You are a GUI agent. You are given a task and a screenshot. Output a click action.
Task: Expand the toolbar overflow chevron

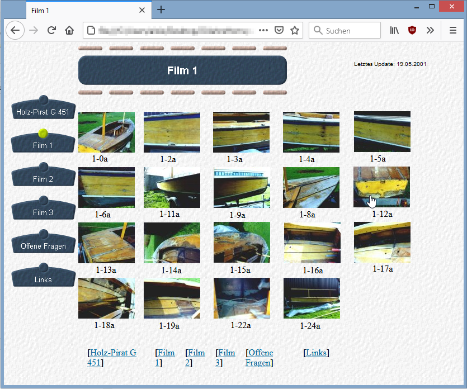point(430,30)
